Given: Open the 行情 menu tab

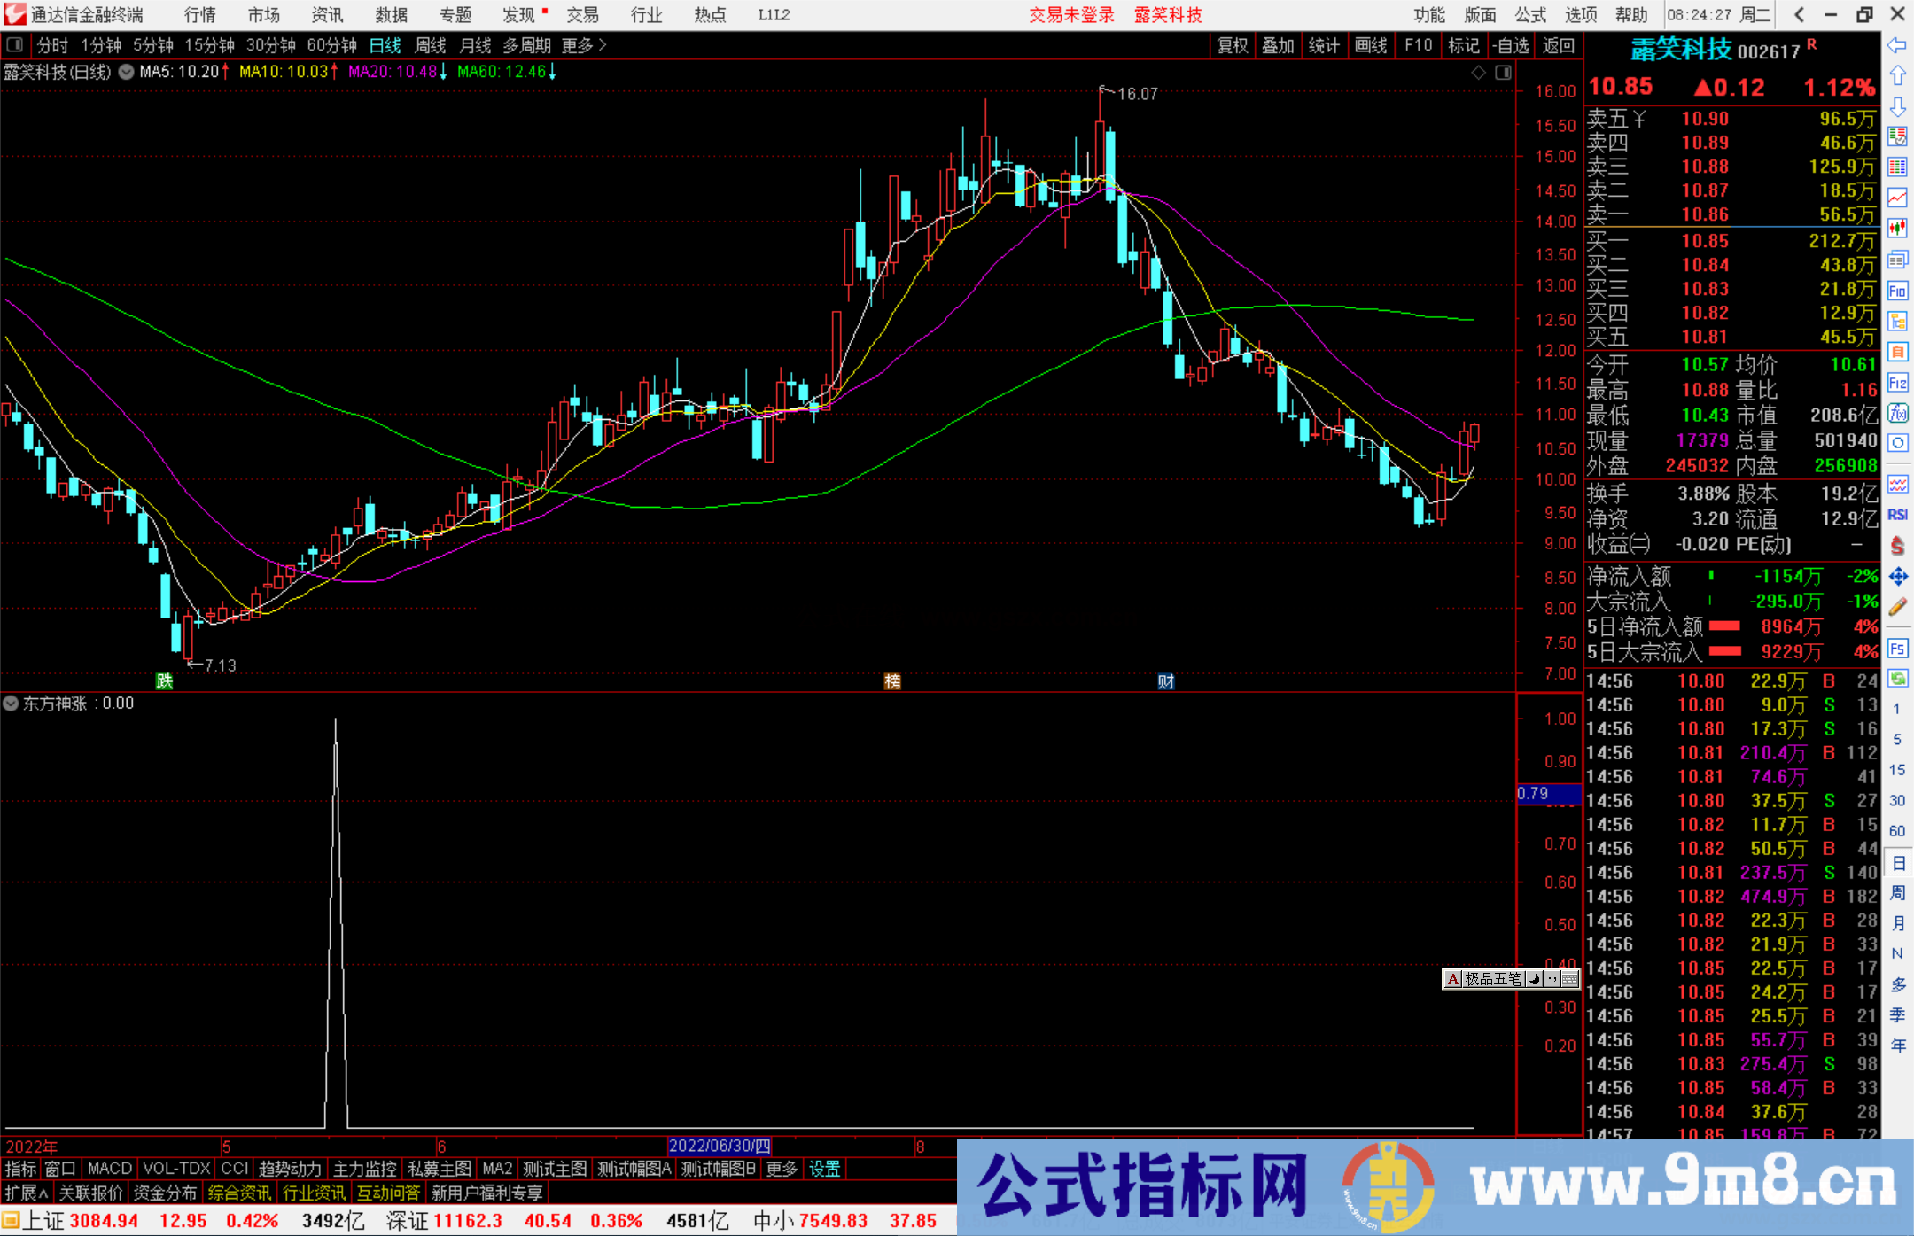Looking at the screenshot, I should tap(199, 15).
